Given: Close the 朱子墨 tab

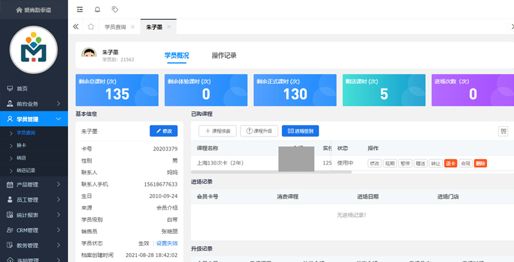Looking at the screenshot, I should pyautogui.click(x=169, y=27).
